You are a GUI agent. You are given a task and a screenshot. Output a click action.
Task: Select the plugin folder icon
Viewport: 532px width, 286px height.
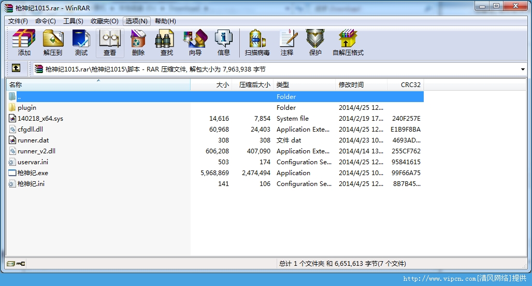tap(12, 108)
